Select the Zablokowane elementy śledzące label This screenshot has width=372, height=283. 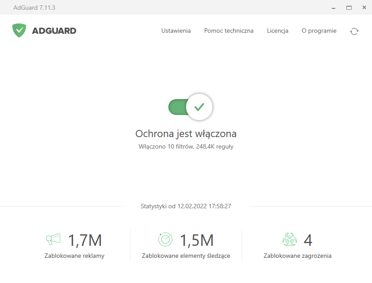click(x=186, y=256)
